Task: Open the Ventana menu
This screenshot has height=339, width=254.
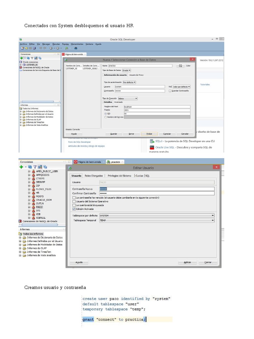Action: tap(89, 44)
